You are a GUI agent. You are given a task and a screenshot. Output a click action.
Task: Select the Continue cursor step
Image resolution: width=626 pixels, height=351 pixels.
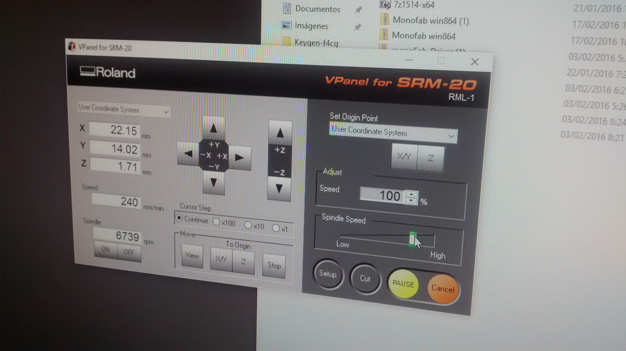pyautogui.click(x=192, y=219)
